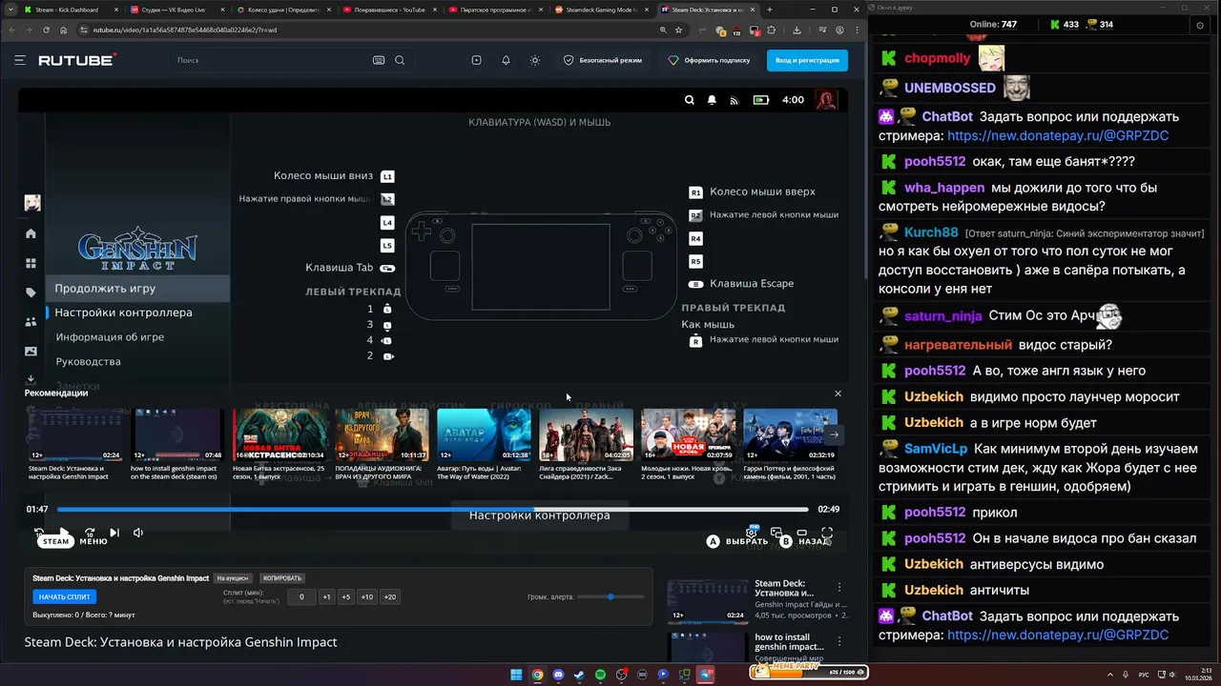Viewport: 1221px width, 686px height.
Task: Adjust the Громк. алерта slider
Action: (x=610, y=596)
